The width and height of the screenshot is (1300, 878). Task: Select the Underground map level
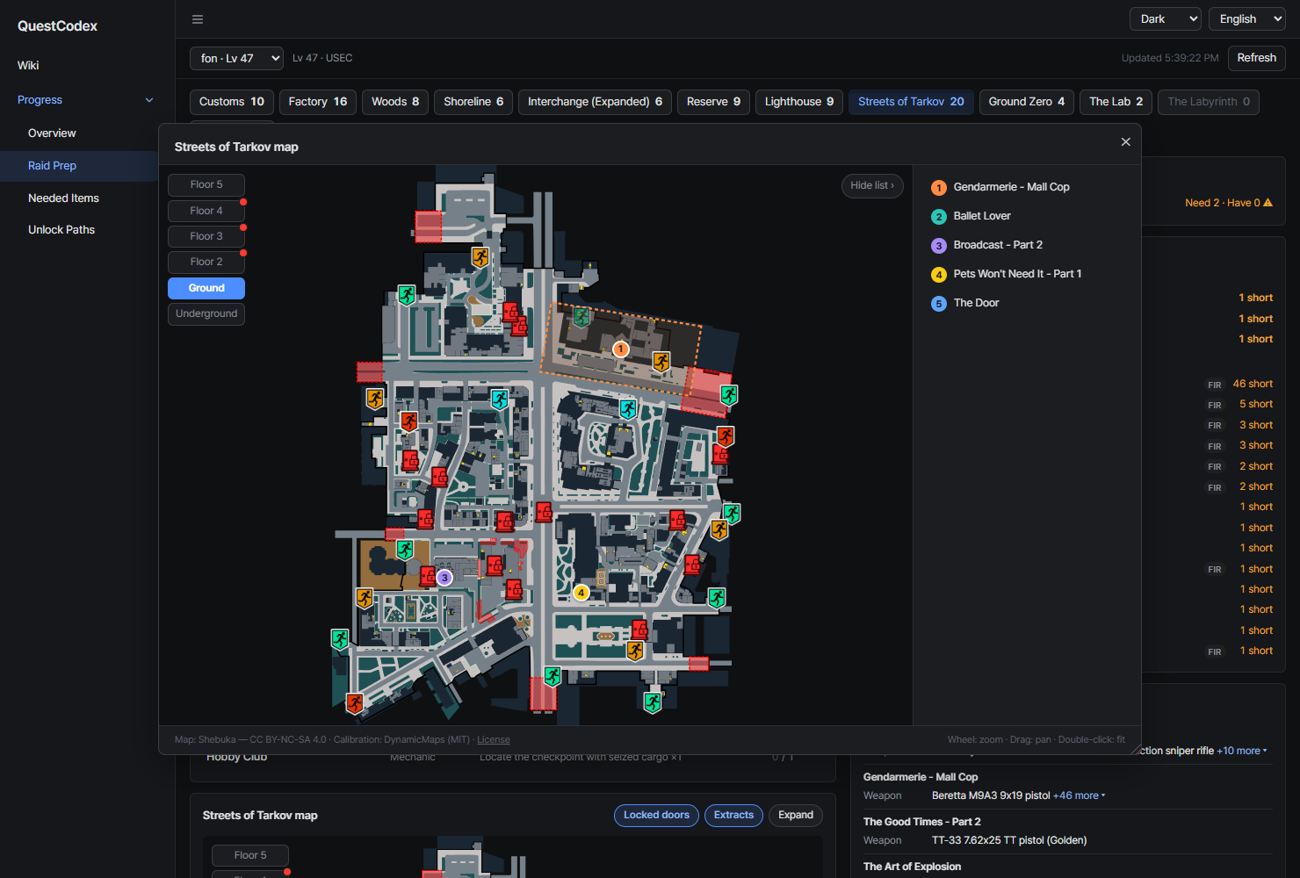tap(206, 313)
